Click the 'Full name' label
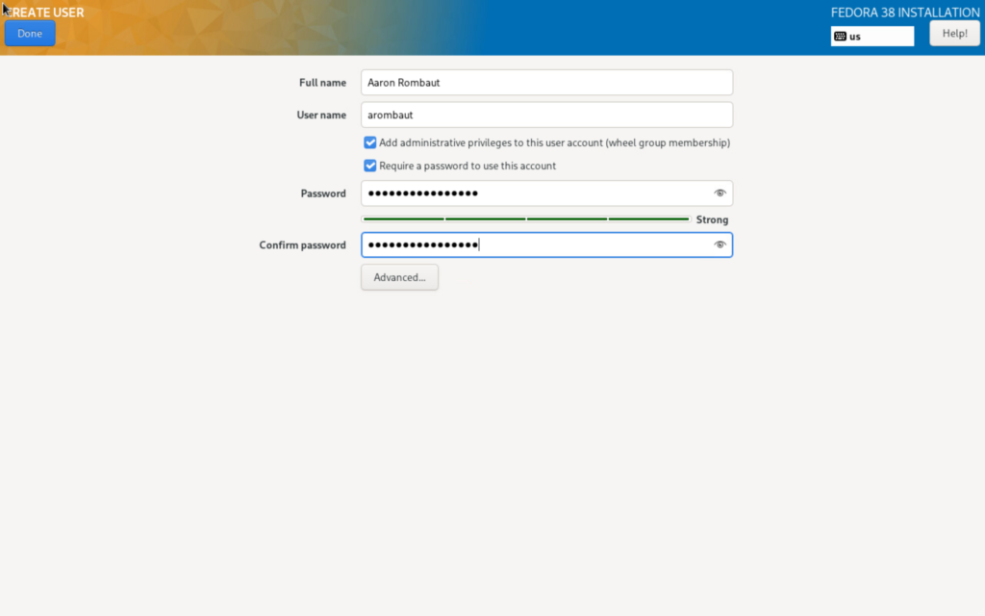The image size is (985, 616). click(322, 83)
